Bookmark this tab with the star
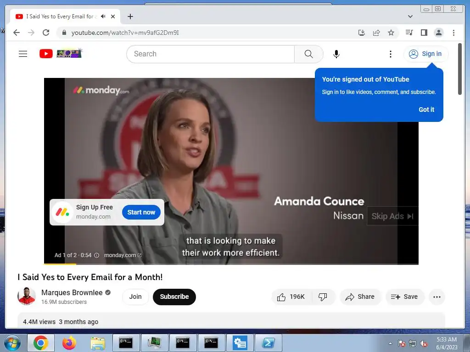 [391, 33]
